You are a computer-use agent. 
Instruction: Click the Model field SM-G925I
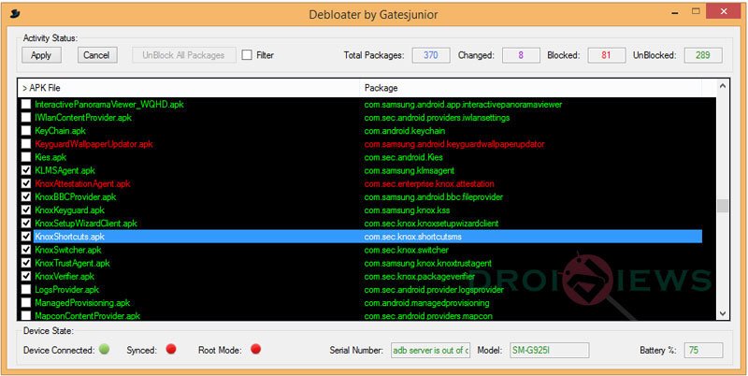click(550, 350)
